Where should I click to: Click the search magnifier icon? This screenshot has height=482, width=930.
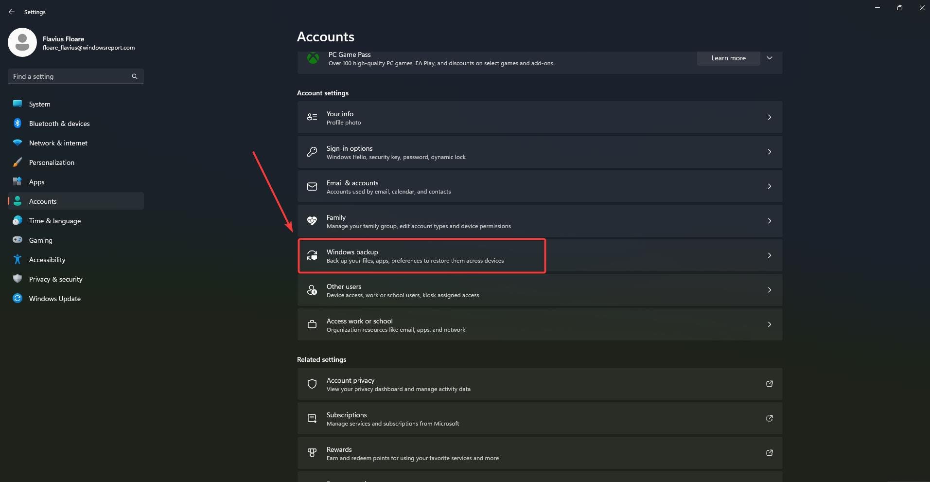point(135,76)
